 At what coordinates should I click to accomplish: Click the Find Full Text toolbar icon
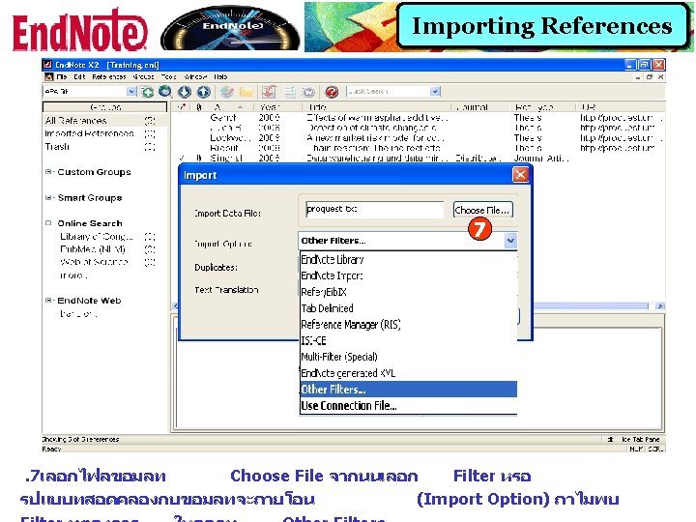pos(227,92)
